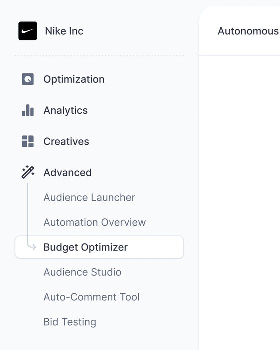Click the vertical submenu connector line
This screenshot has width=280, height=350.
pyautogui.click(x=28, y=214)
